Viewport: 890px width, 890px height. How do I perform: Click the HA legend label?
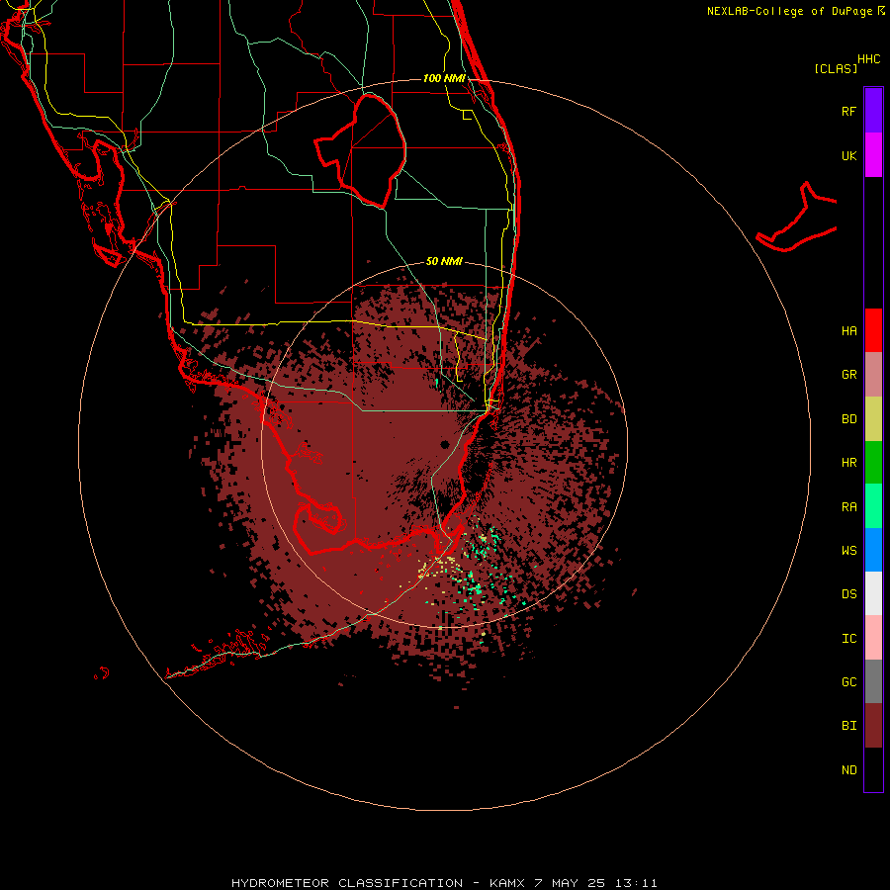tap(848, 331)
